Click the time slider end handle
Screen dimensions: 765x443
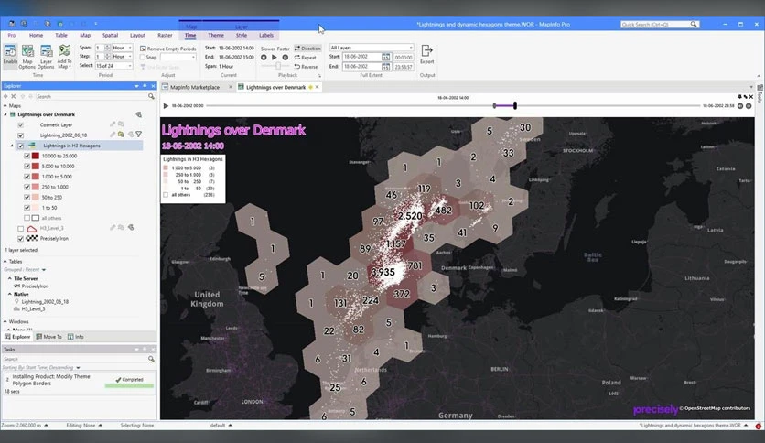tap(514, 105)
